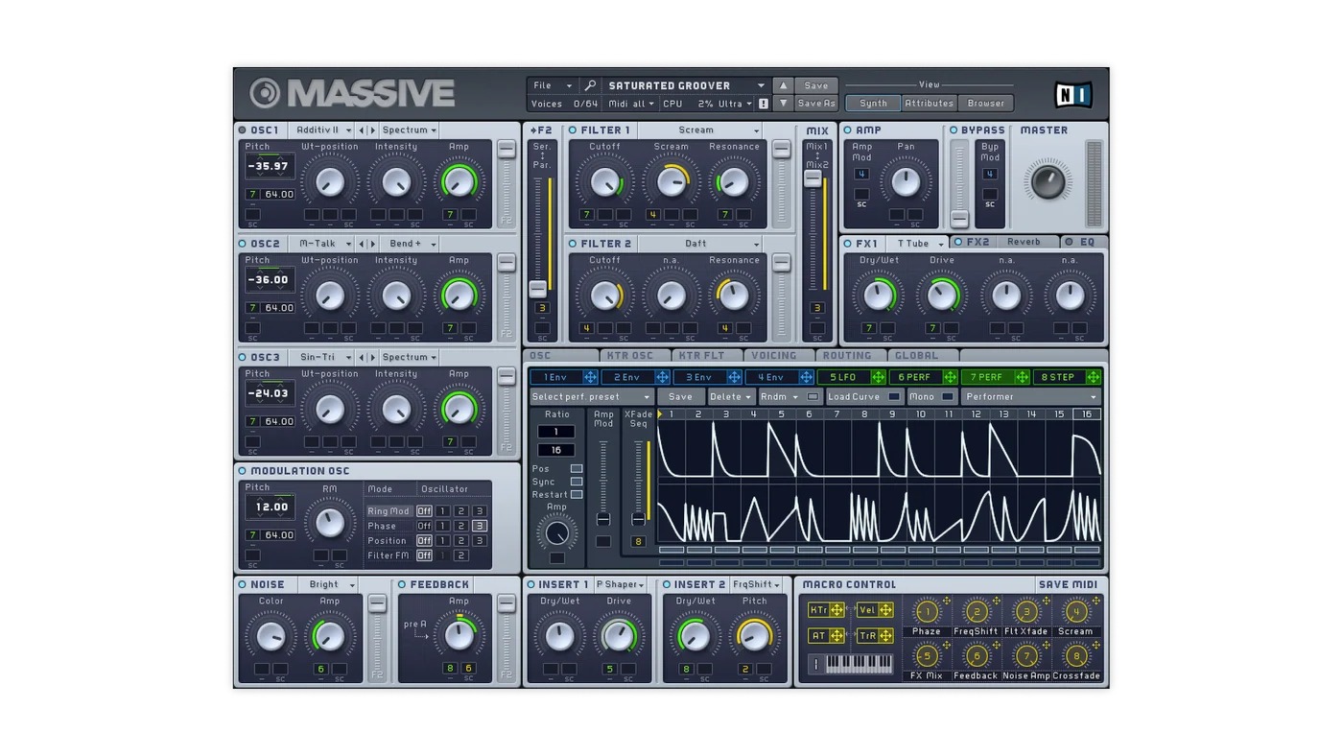Image resolution: width=1343 pixels, height=756 pixels.
Task: Click the AT macro drag handle
Action: click(836, 635)
